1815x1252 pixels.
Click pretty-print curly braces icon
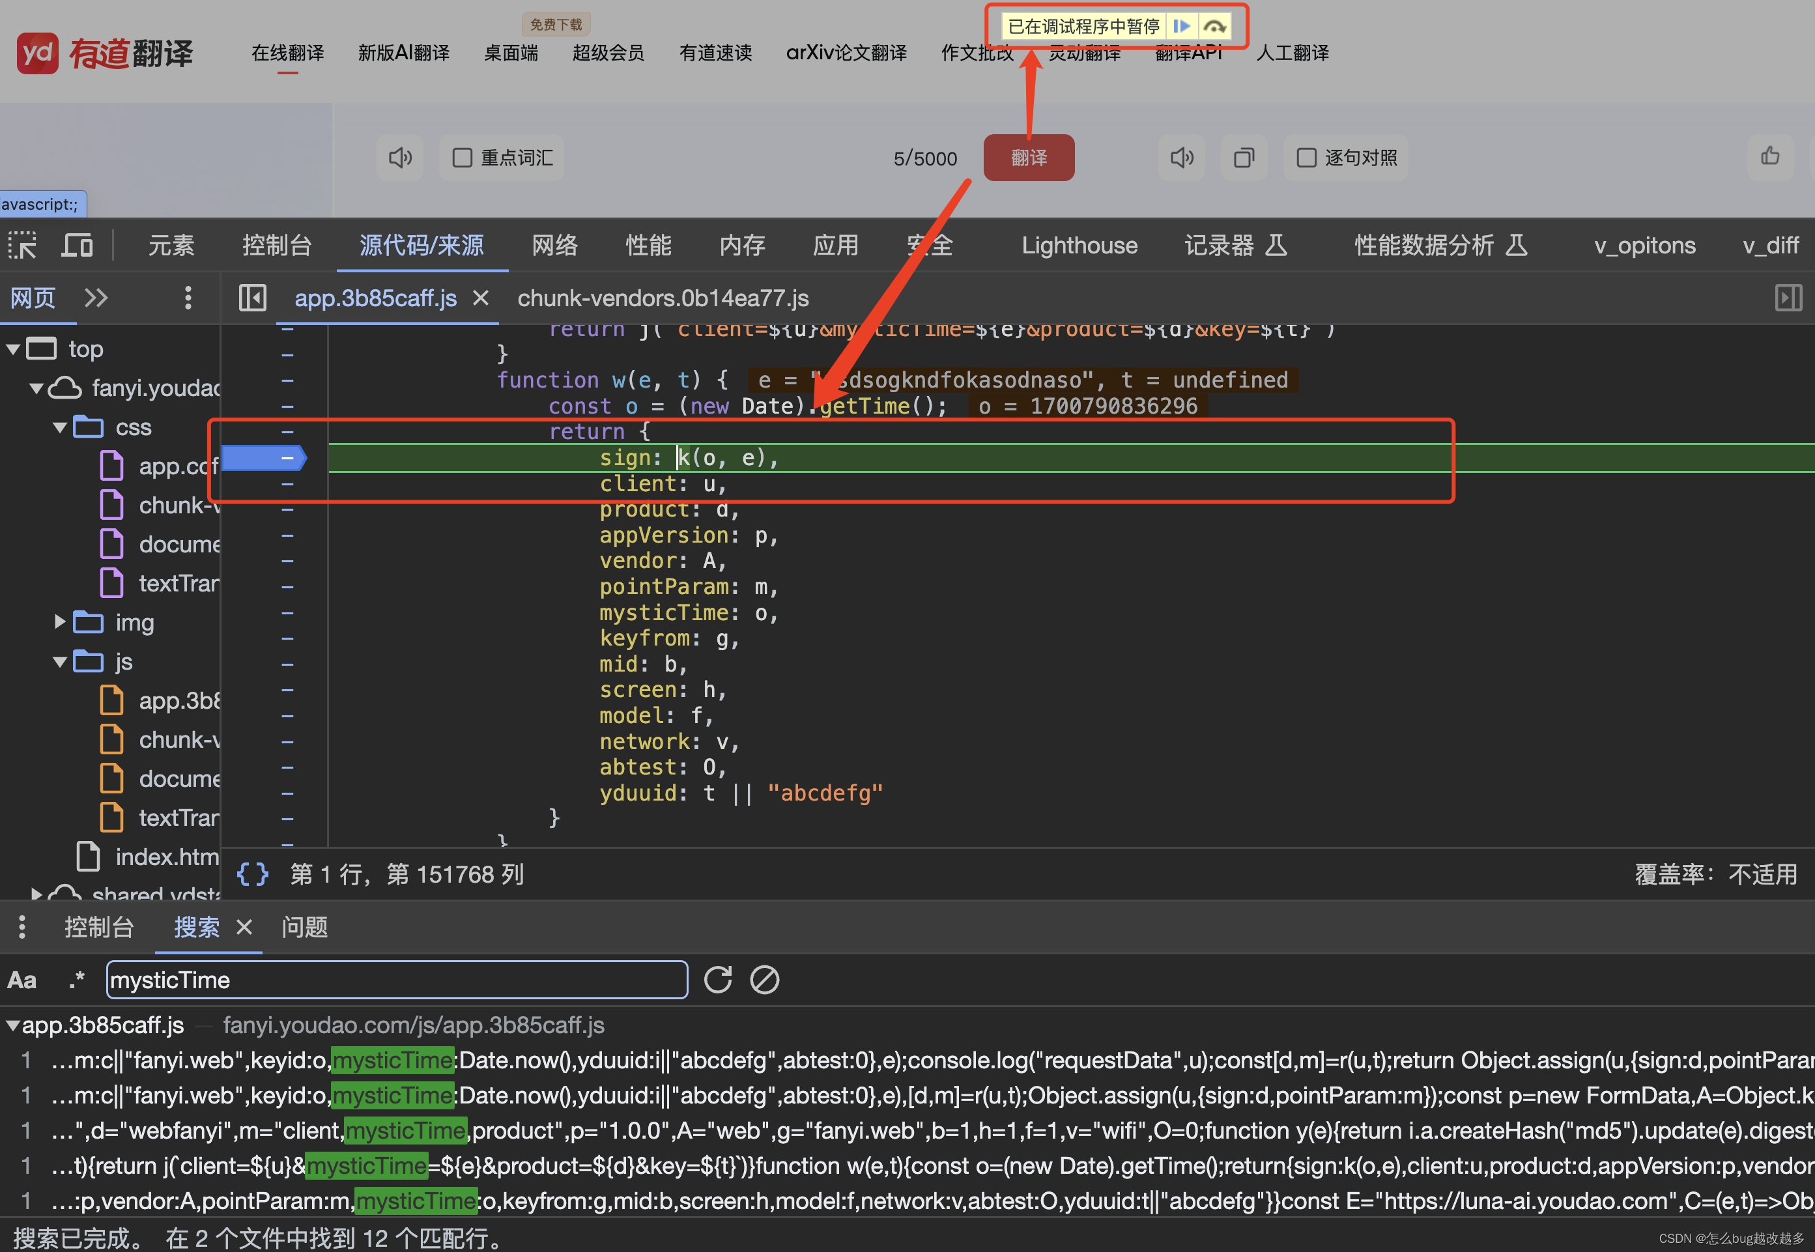[253, 874]
